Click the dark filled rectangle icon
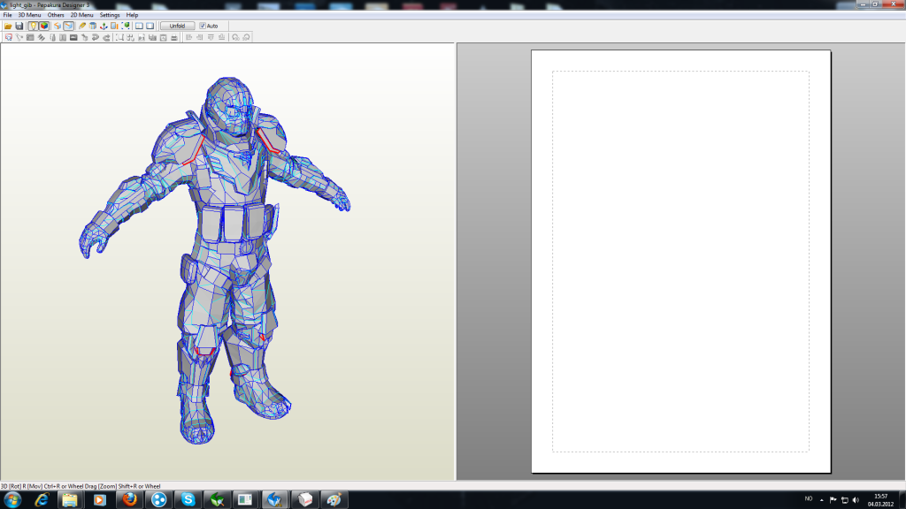This screenshot has height=509, width=906. coord(73,37)
